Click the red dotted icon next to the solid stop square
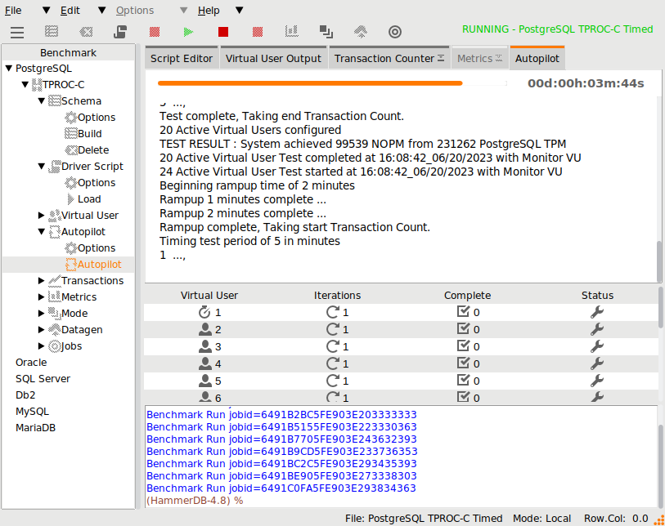665x526 pixels. (x=258, y=32)
